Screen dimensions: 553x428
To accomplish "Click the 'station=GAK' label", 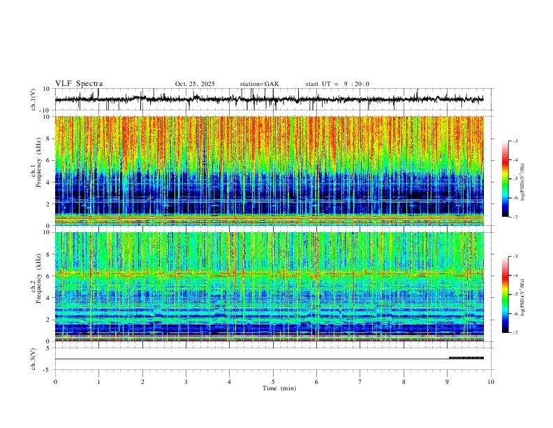I will pos(259,84).
